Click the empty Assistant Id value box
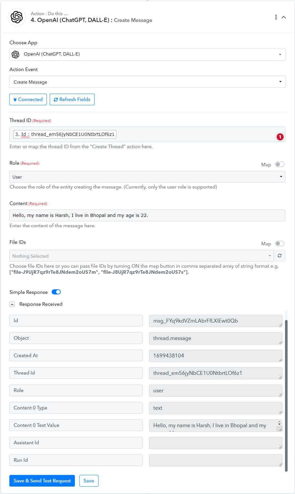Image resolution: width=295 pixels, height=494 pixels. [x=216, y=443]
